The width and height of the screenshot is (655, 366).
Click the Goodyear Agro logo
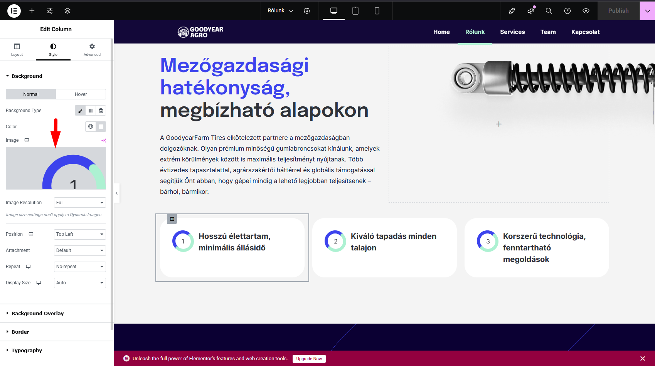(x=200, y=32)
